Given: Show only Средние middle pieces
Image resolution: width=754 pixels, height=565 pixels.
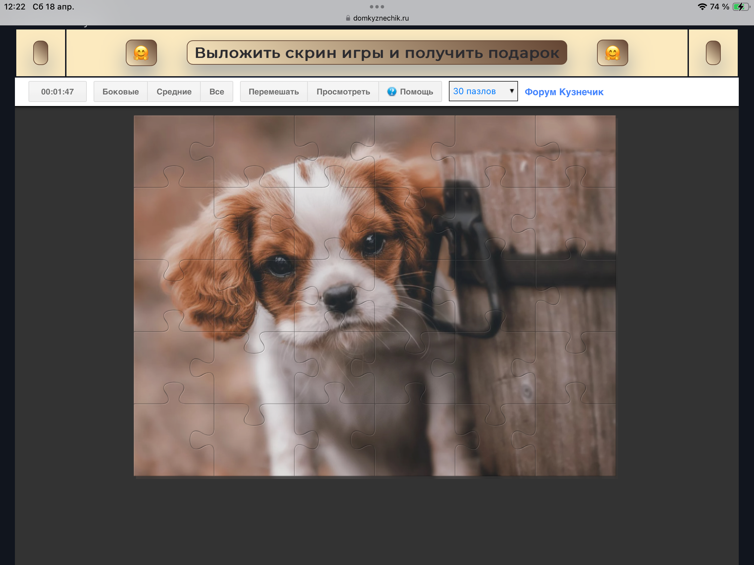Looking at the screenshot, I should pyautogui.click(x=174, y=91).
